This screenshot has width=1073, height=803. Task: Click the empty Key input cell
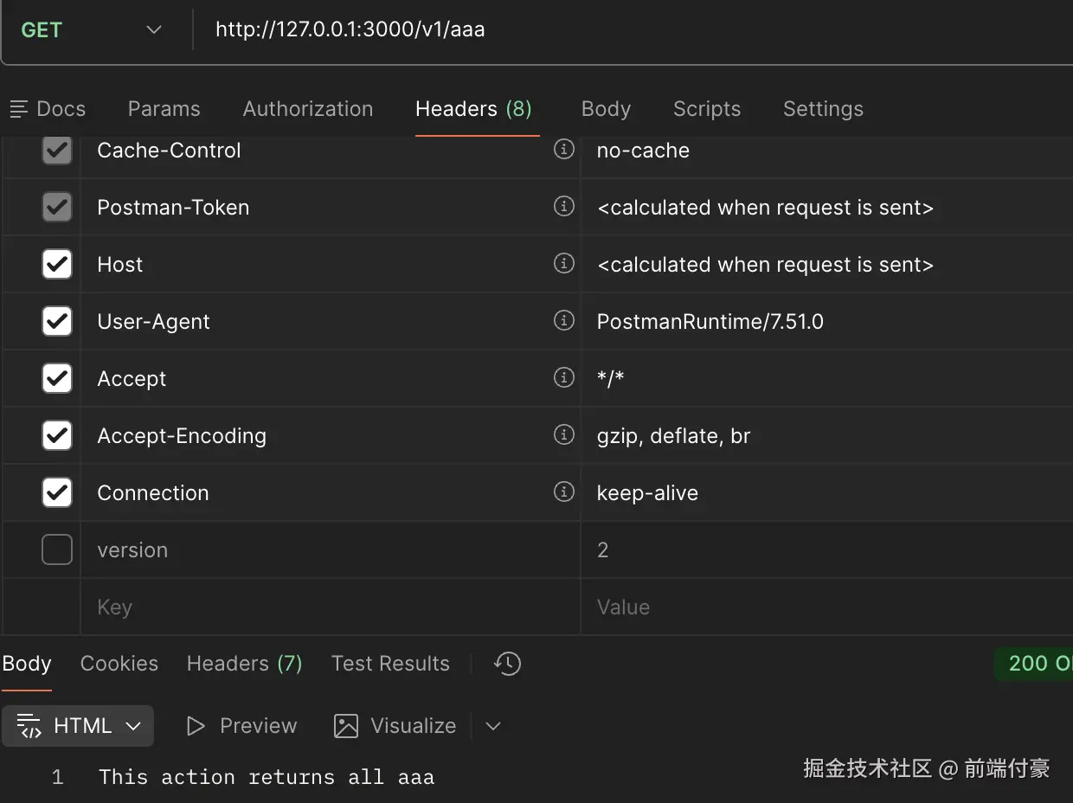(x=329, y=607)
